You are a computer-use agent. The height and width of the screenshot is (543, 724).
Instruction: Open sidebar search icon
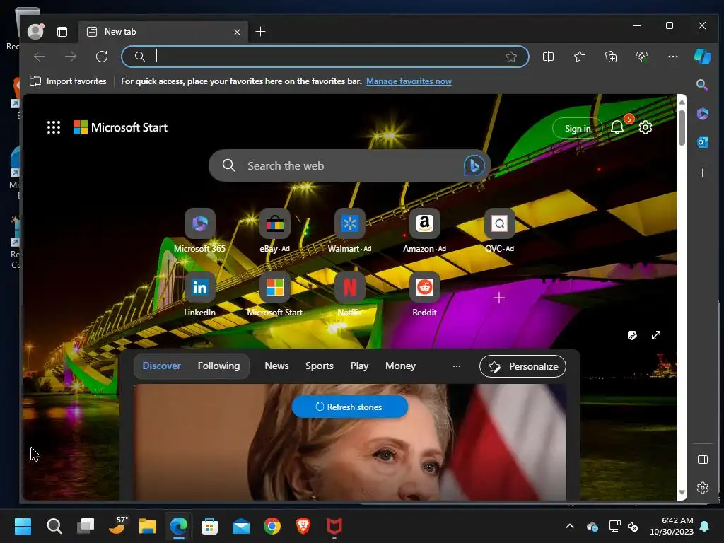702,85
